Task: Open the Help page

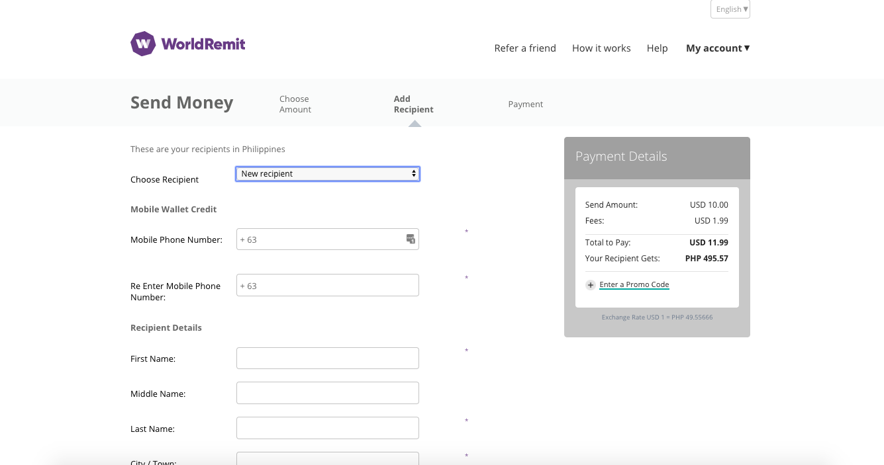Action: (x=657, y=48)
